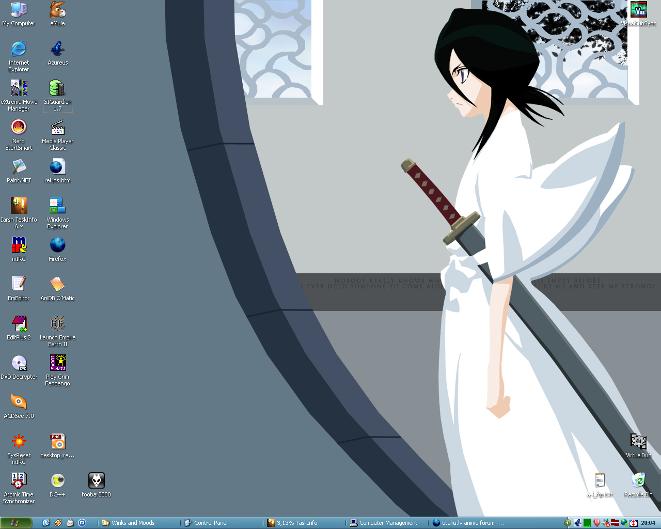Screen dimensions: 661x529
Task: Launch Nero StartSmart from desktop
Action: point(19,135)
